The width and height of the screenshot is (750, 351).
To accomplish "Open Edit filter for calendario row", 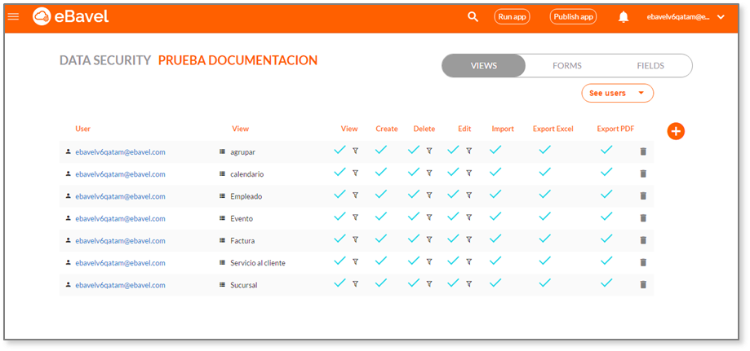I will 468,173.
